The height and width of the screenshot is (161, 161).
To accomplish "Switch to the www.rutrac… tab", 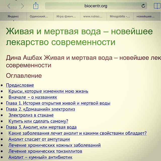I will (x=93, y=16).
